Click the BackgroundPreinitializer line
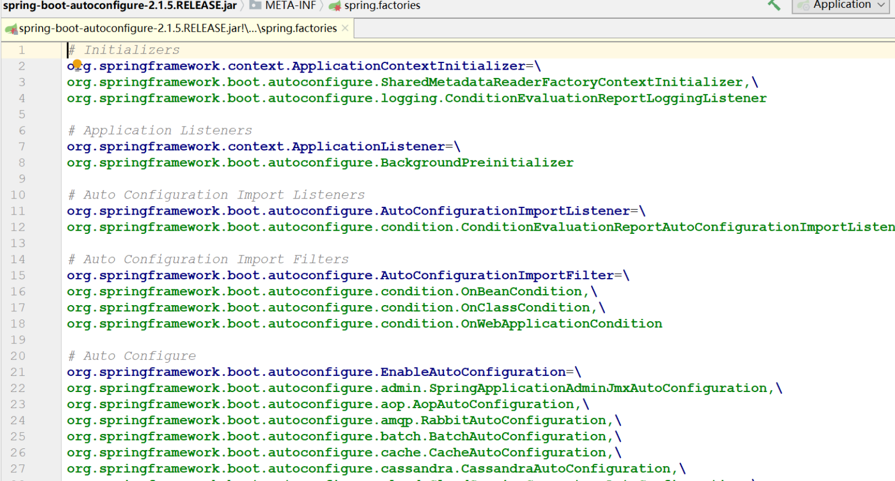This screenshot has width=895, height=481. coord(320,163)
